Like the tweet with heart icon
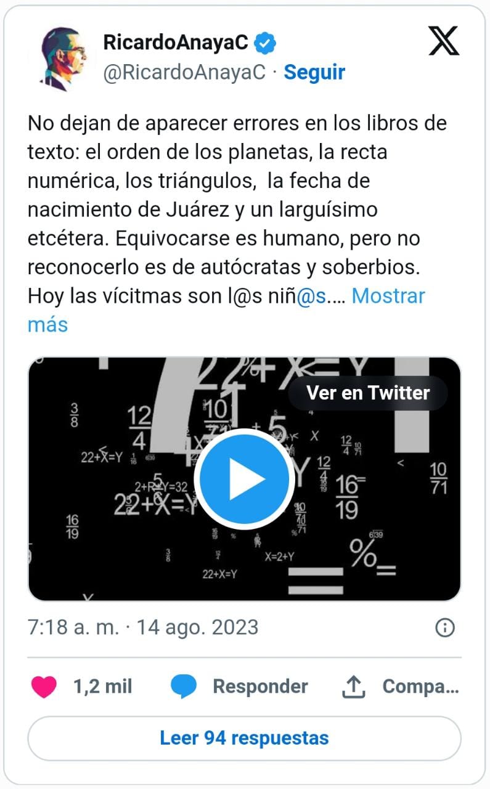The height and width of the screenshot is (789, 490). pyautogui.click(x=44, y=687)
